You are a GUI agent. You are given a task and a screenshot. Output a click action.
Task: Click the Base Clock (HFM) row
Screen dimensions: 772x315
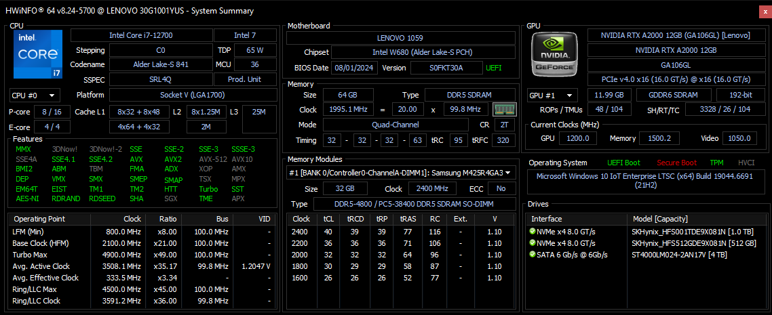pos(141,243)
